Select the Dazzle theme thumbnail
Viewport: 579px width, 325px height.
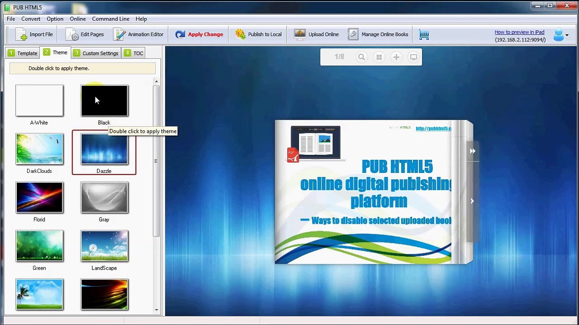pyautogui.click(x=104, y=149)
